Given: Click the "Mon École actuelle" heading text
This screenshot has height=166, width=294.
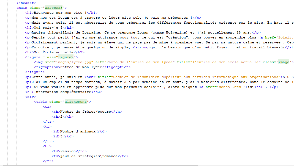Looking at the screenshot, I should [53, 52].
